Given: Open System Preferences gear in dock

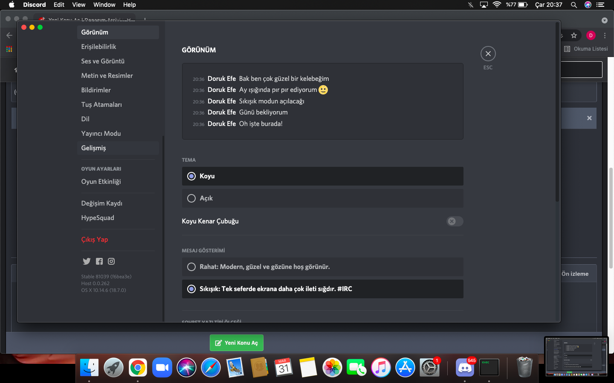Looking at the screenshot, I should pos(429,368).
